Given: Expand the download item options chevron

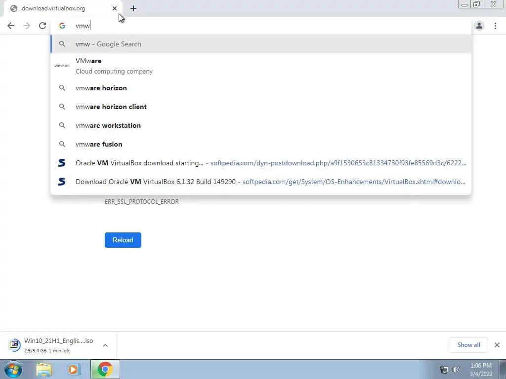Looking at the screenshot, I should (x=105, y=345).
